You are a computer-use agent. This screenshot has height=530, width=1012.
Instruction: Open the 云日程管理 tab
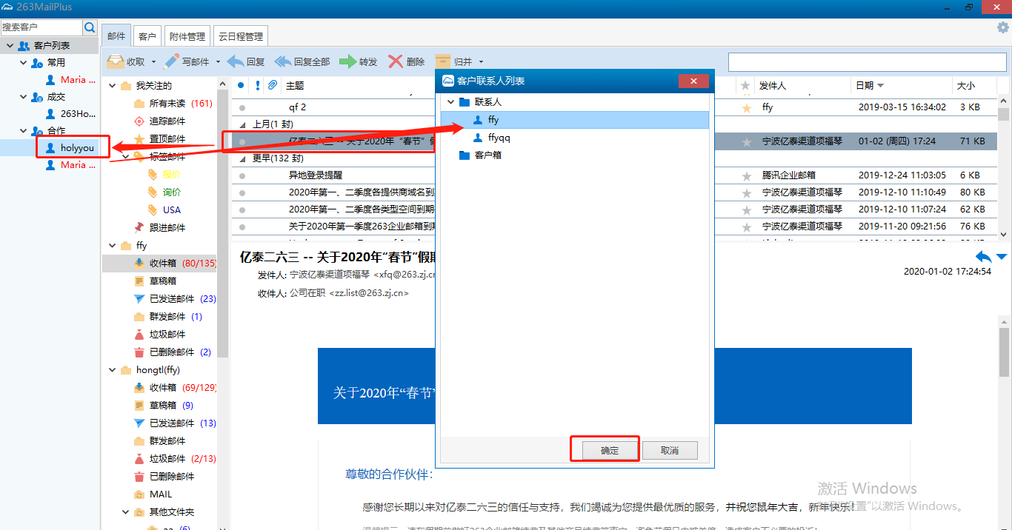coord(239,36)
